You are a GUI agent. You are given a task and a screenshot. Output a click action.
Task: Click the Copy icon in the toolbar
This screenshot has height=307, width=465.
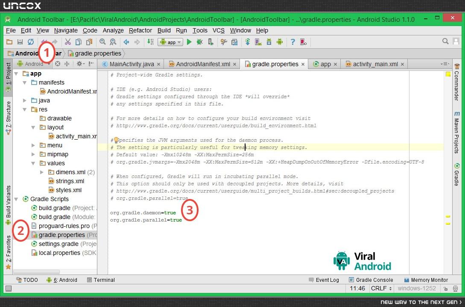click(78, 42)
